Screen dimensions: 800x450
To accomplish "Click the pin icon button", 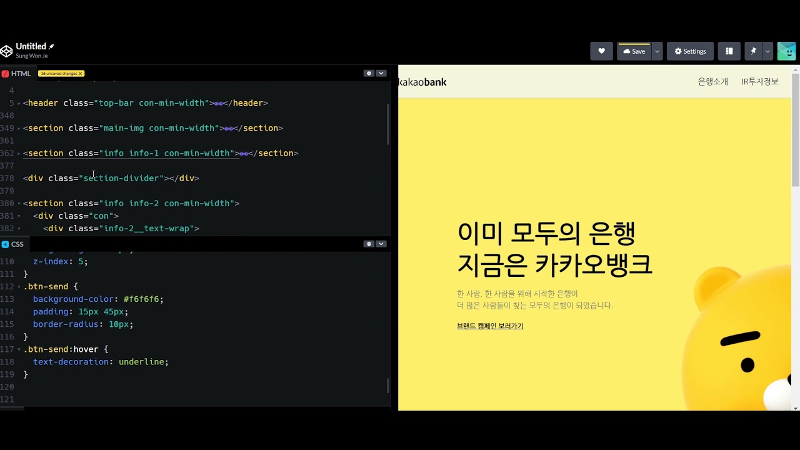I will click(x=753, y=51).
